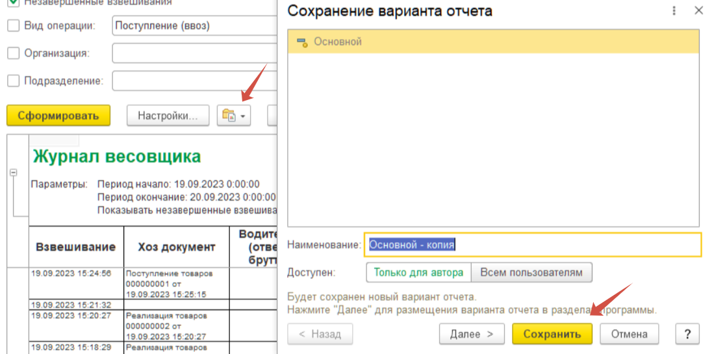Switch availability to Всем пользователям
The height and width of the screenshot is (354, 714).
(x=531, y=273)
